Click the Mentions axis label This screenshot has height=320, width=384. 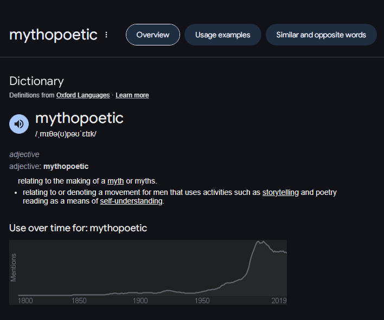click(14, 267)
